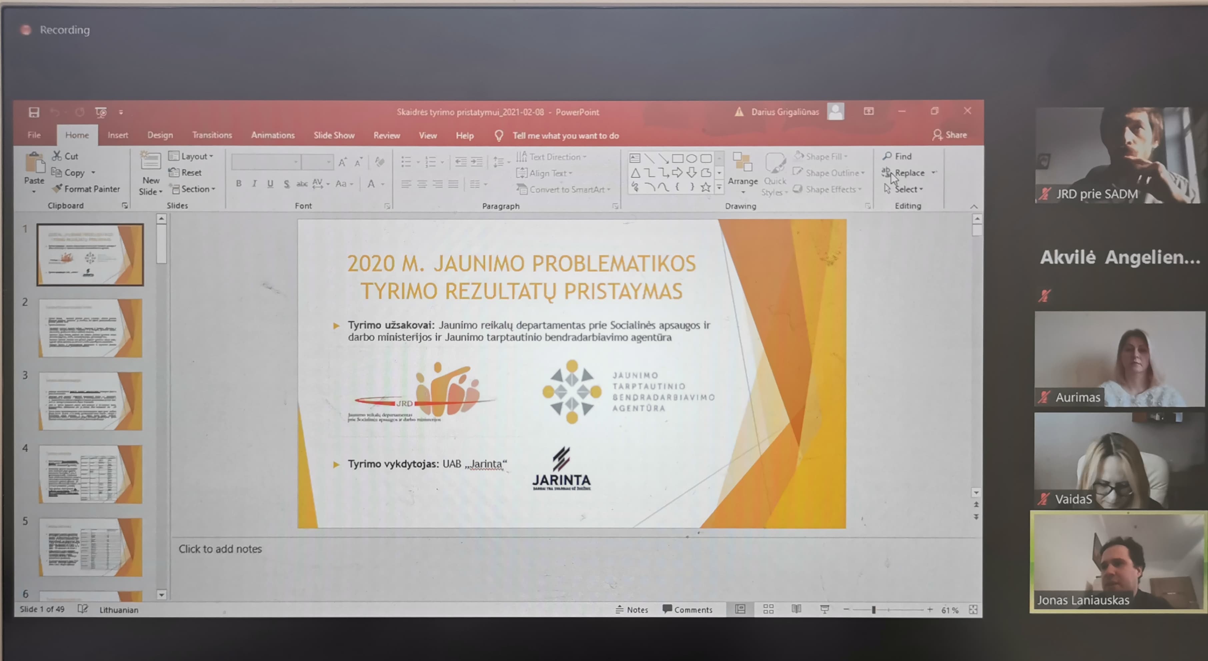
Task: Click Reset slide button
Action: click(x=185, y=173)
